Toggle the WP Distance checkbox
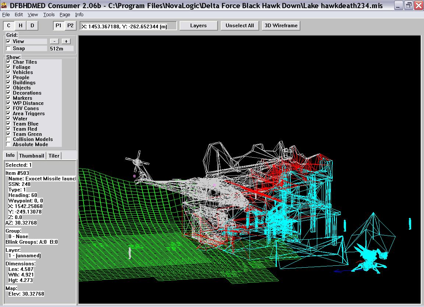424x307 pixels. click(x=8, y=103)
